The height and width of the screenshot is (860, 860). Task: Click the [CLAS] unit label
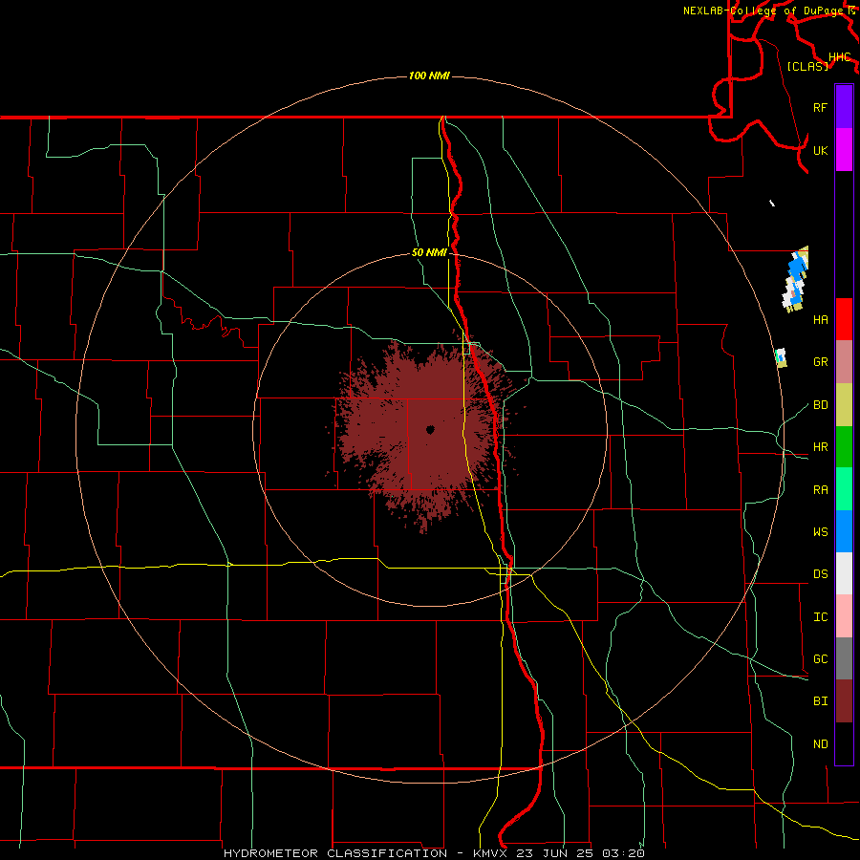pos(807,66)
